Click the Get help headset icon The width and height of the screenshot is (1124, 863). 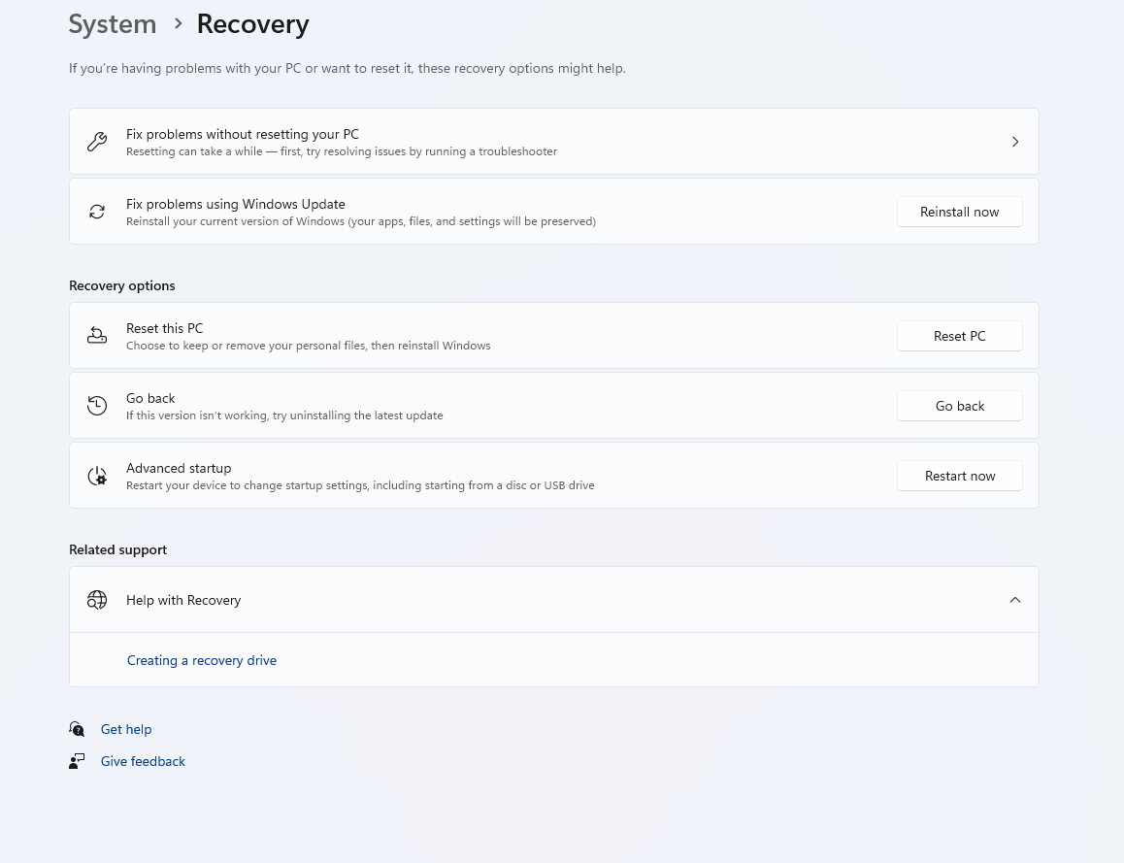point(77,729)
